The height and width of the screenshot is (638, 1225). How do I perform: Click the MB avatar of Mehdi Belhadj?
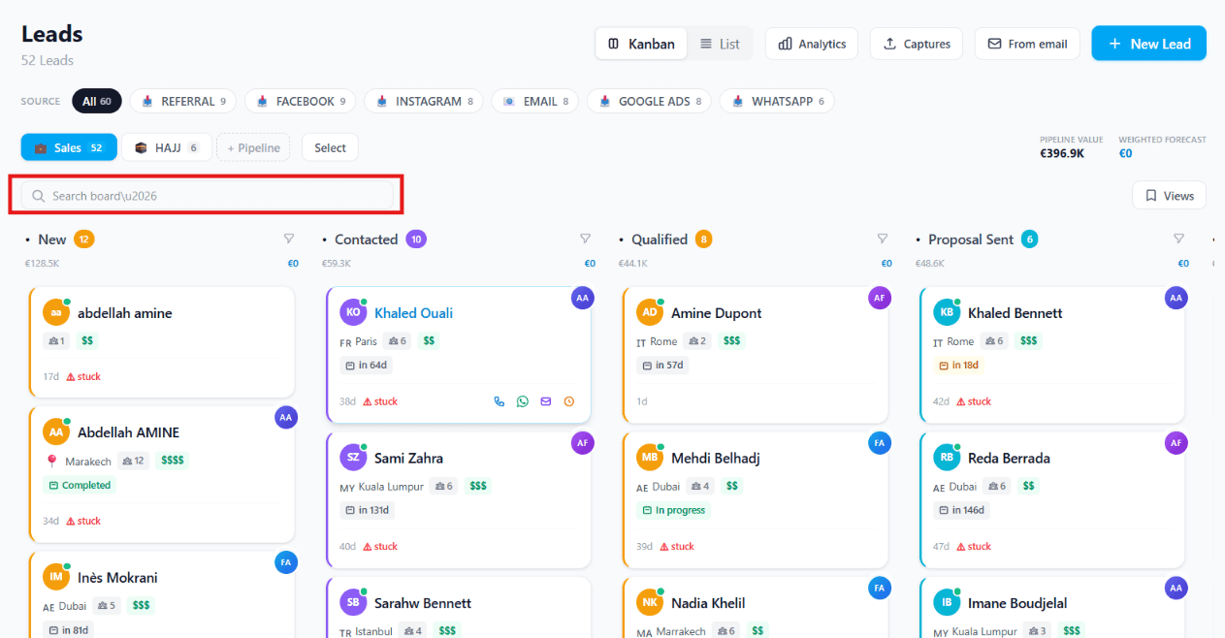tap(650, 458)
